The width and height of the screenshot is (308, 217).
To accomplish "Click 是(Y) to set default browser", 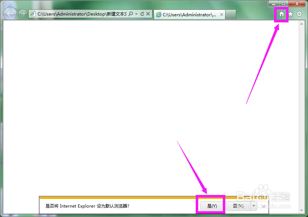I will pyautogui.click(x=212, y=206).
